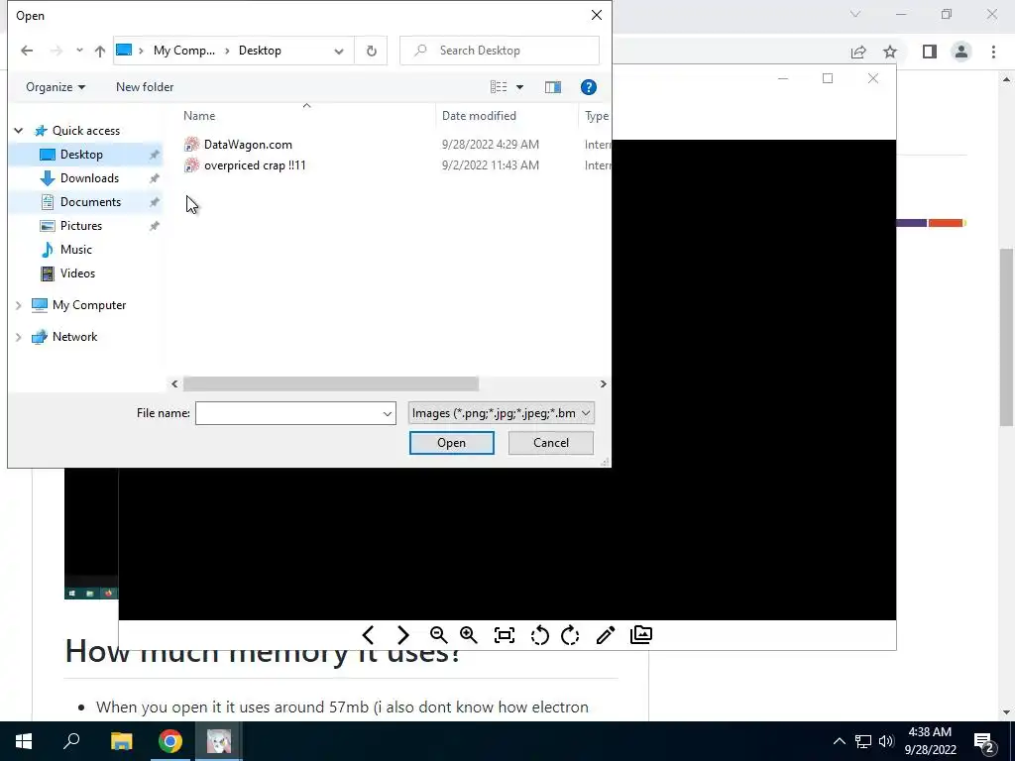Go forward in Open dialog

coord(56,51)
